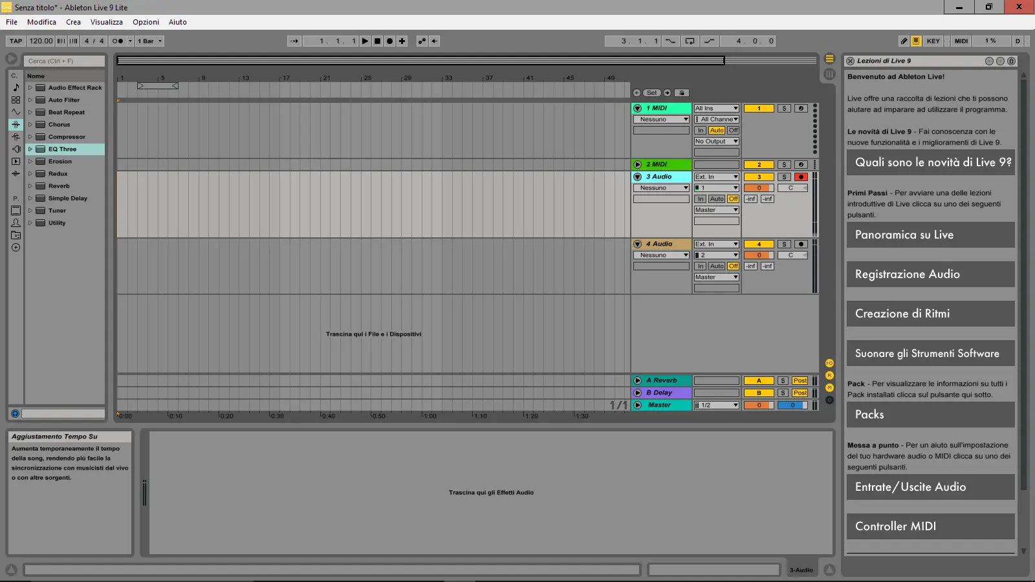
Task: Open the Aiuto menu
Action: [177, 22]
